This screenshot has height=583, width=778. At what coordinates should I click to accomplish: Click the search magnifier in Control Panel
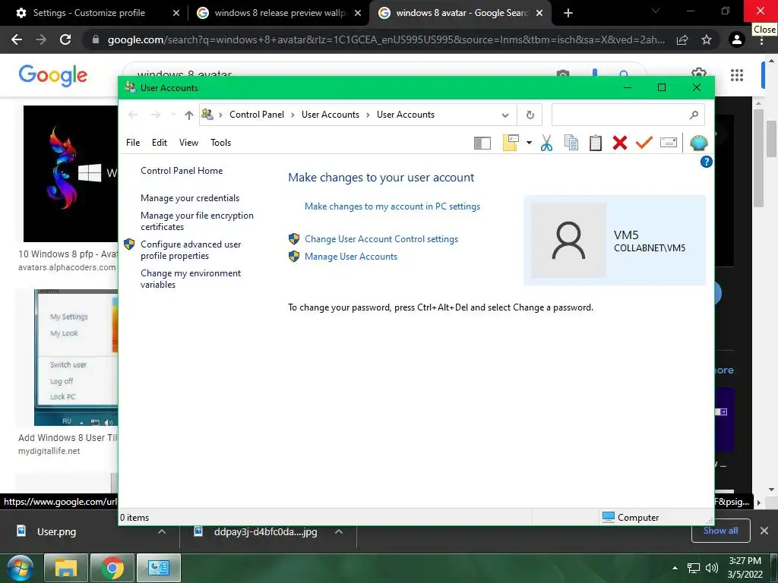pos(694,115)
